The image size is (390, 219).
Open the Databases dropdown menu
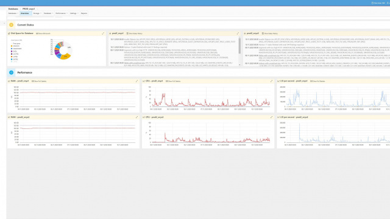coord(13,13)
